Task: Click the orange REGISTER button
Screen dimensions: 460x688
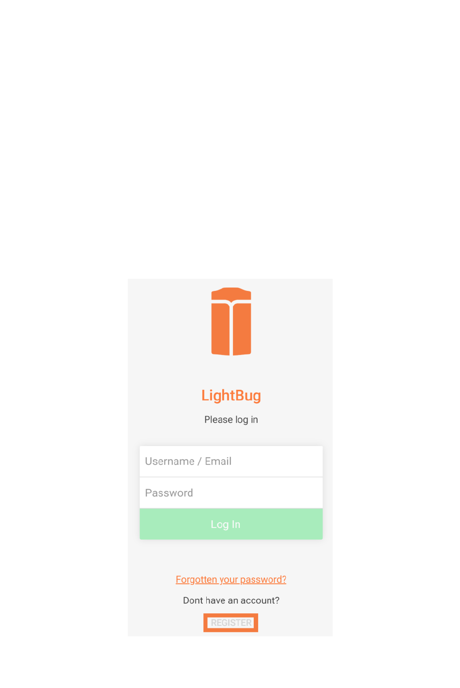Action: click(x=230, y=623)
